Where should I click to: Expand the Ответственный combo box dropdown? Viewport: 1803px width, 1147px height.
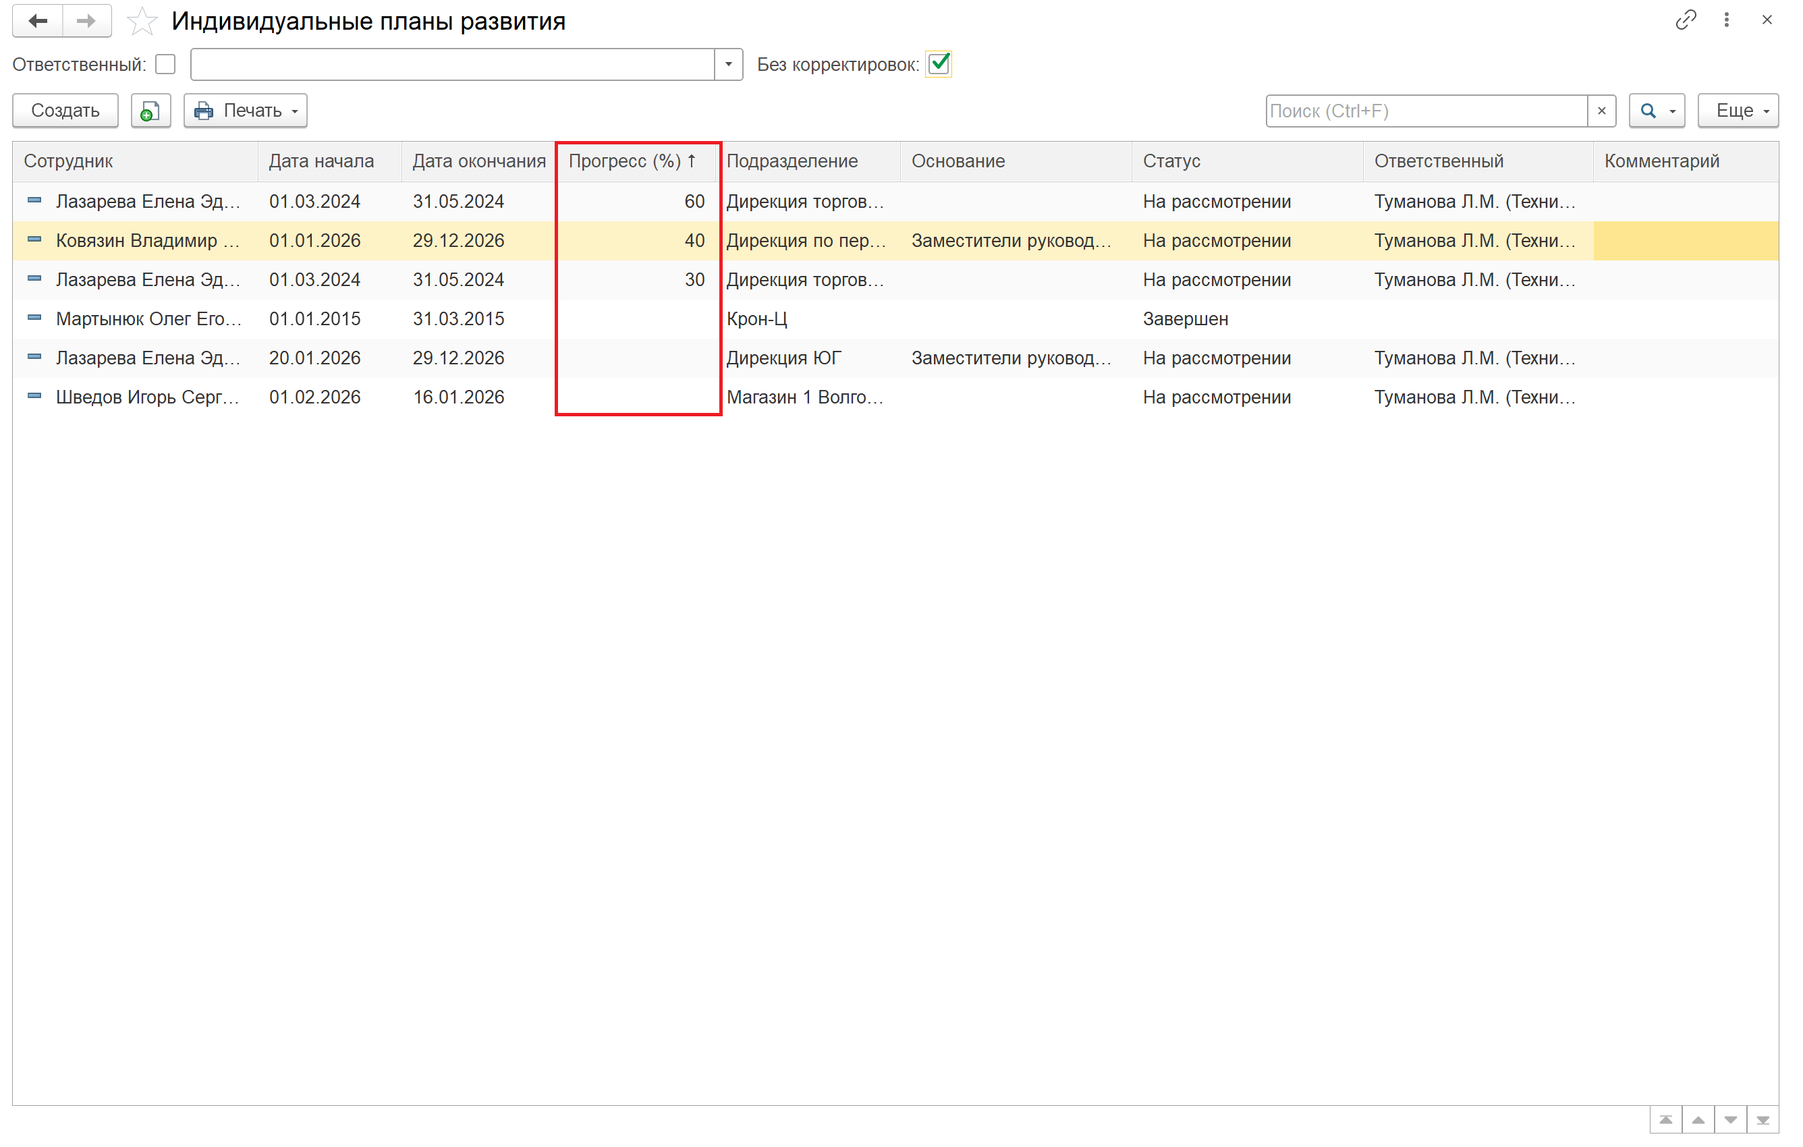(x=728, y=64)
